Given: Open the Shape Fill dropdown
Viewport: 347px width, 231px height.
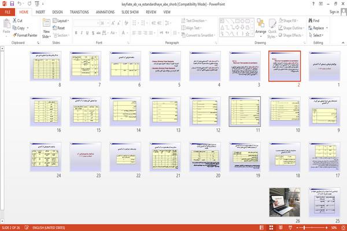Looking at the screenshot, I should 287,21.
